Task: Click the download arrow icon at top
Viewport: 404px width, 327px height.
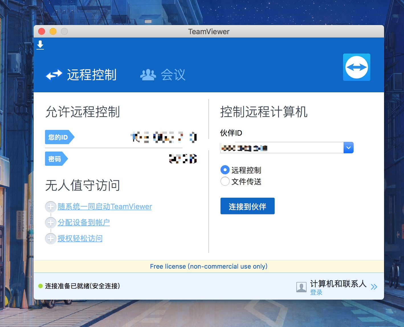Action: coord(40,45)
